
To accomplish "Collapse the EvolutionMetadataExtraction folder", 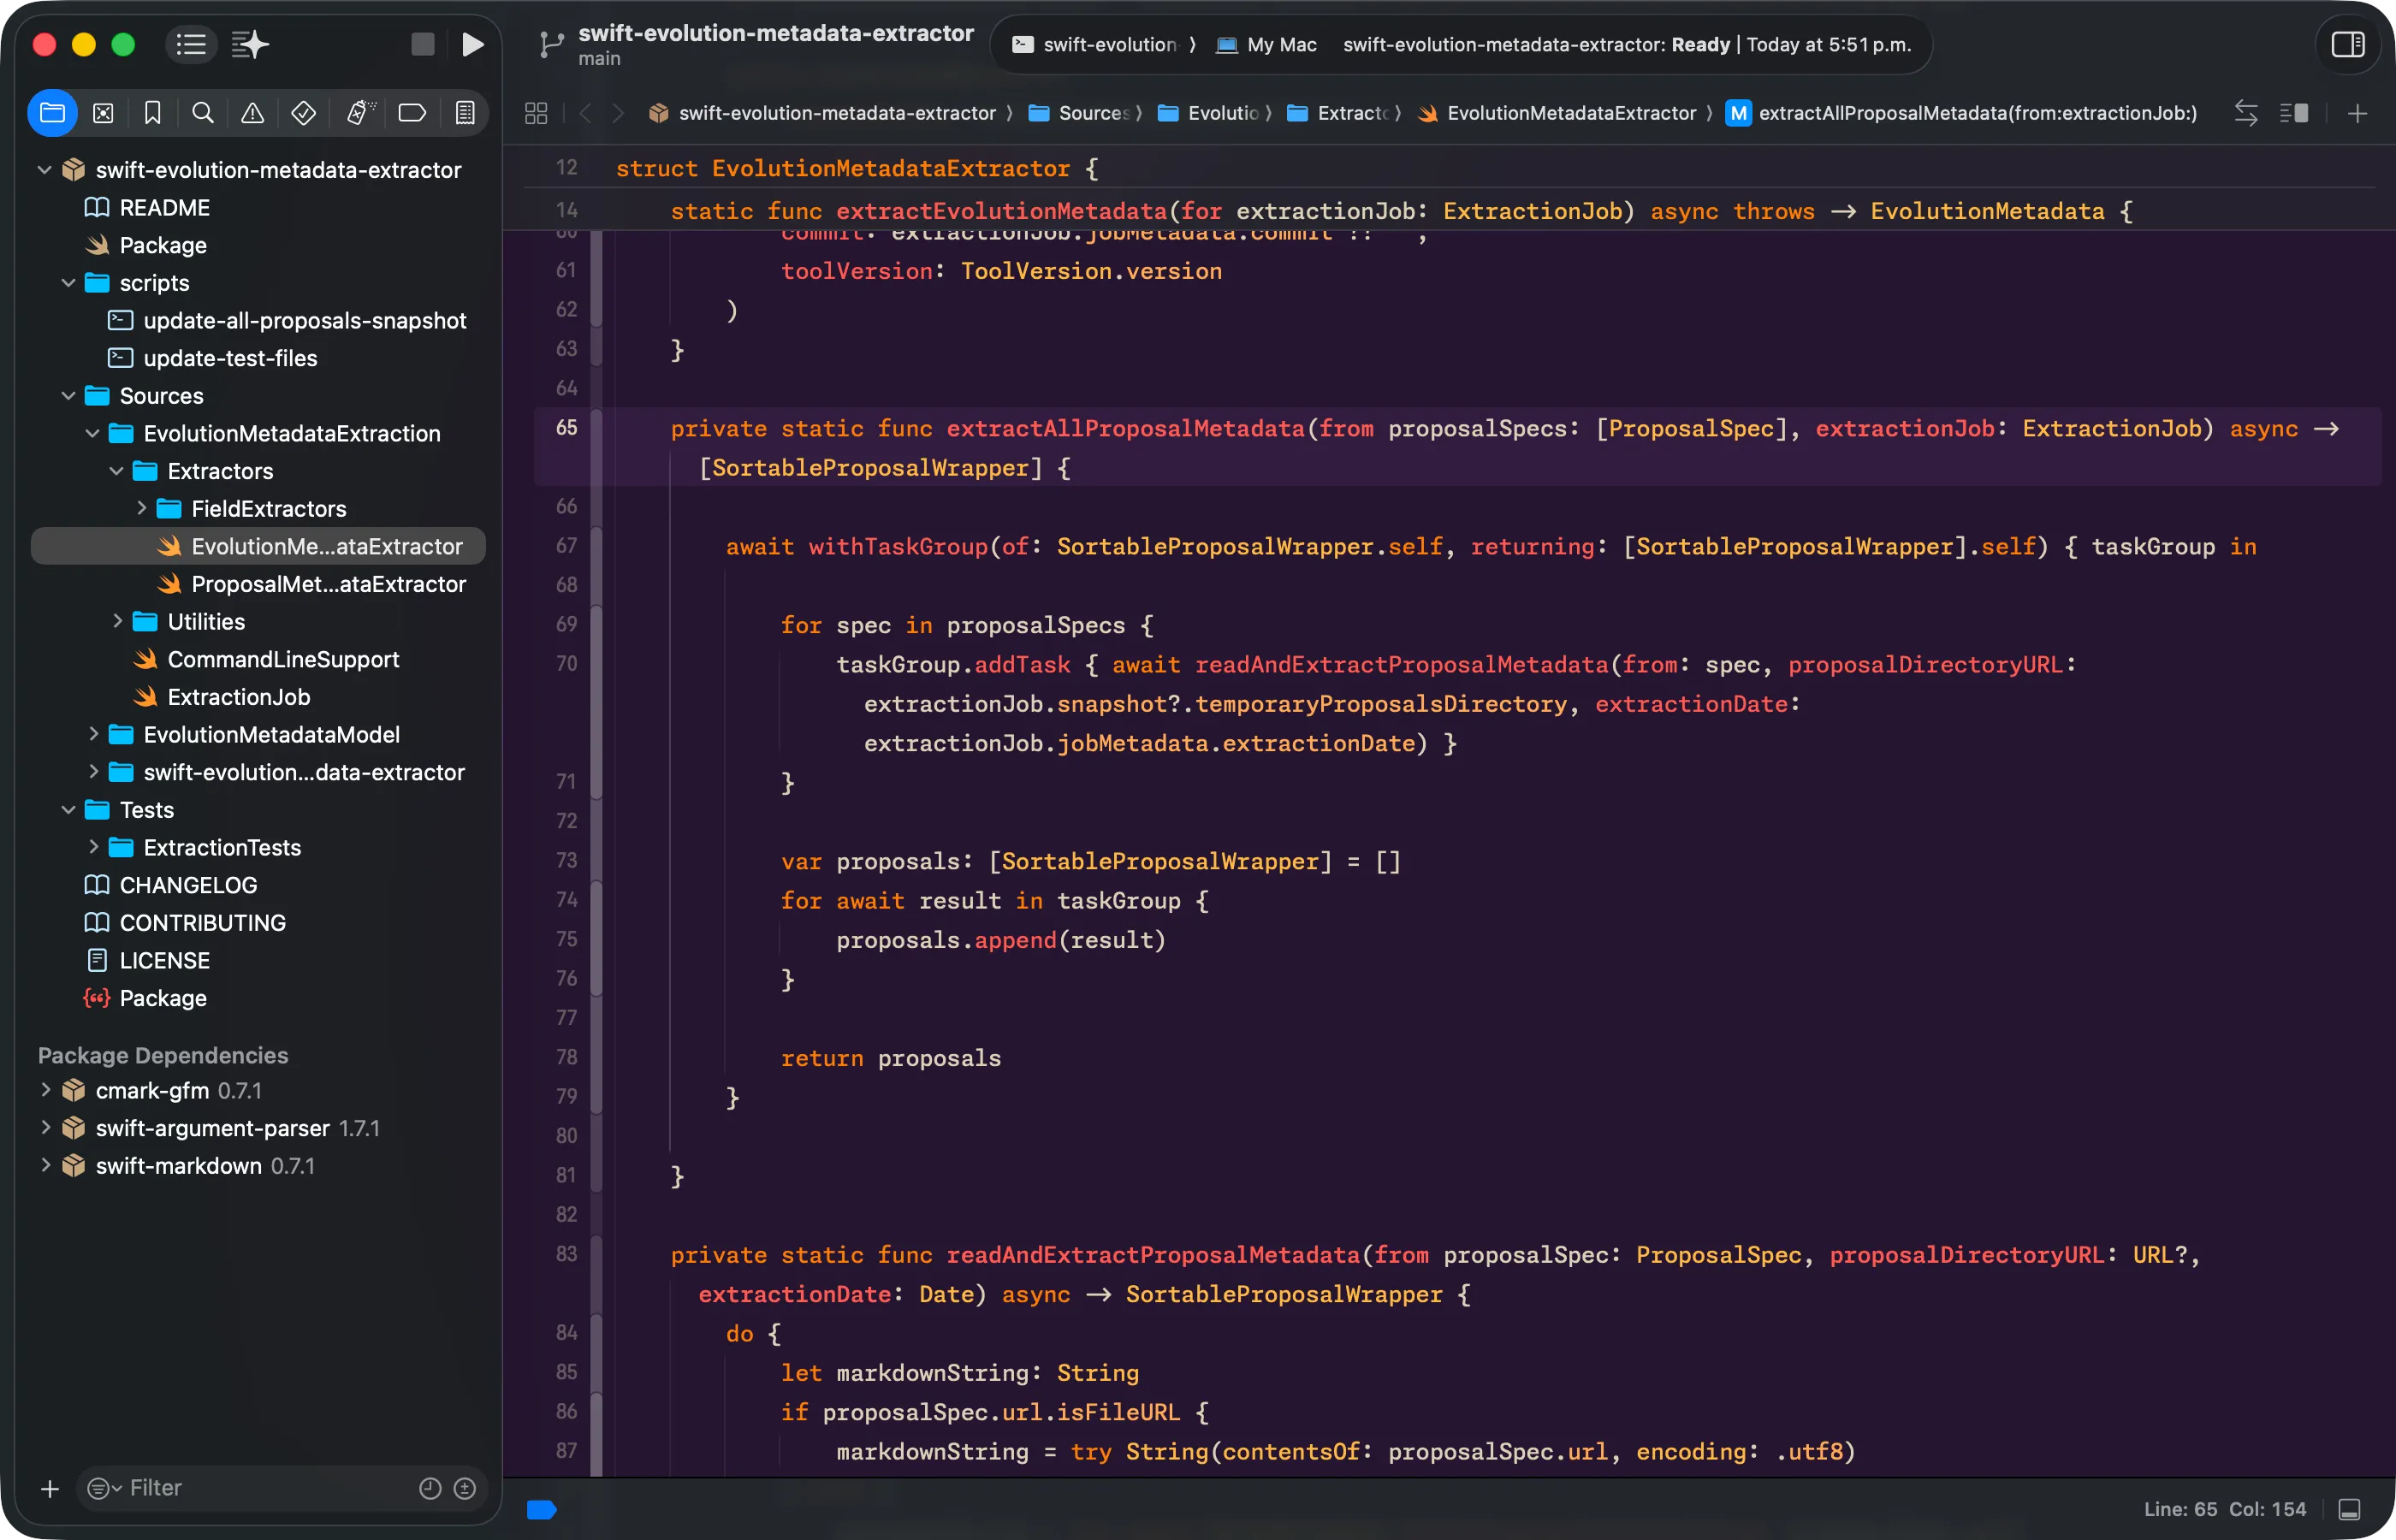I will click(92, 433).
